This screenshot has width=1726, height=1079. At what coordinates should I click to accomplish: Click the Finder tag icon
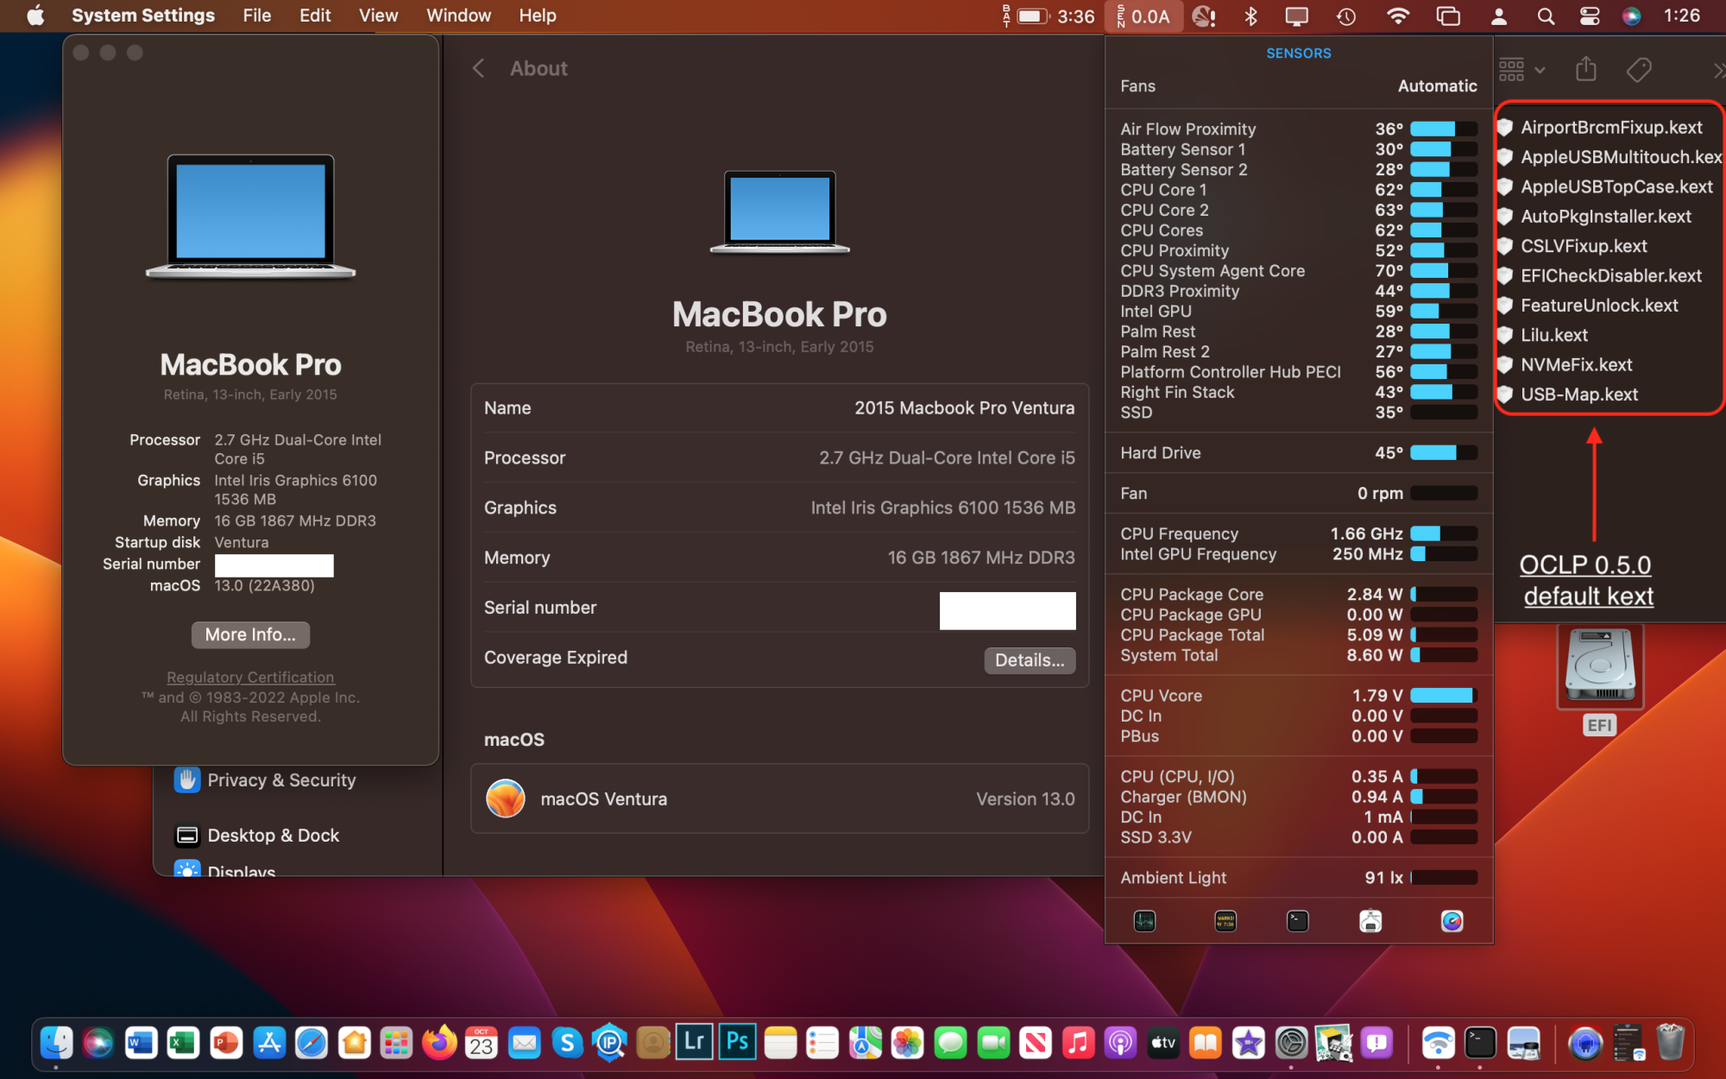1638,69
